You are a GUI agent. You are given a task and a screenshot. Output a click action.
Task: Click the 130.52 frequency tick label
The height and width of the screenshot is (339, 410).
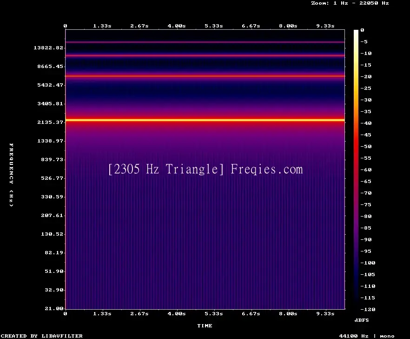point(52,234)
